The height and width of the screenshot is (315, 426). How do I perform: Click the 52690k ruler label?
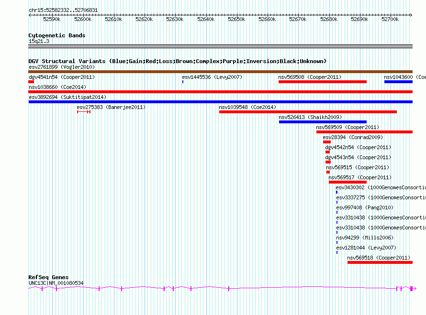(x=360, y=19)
